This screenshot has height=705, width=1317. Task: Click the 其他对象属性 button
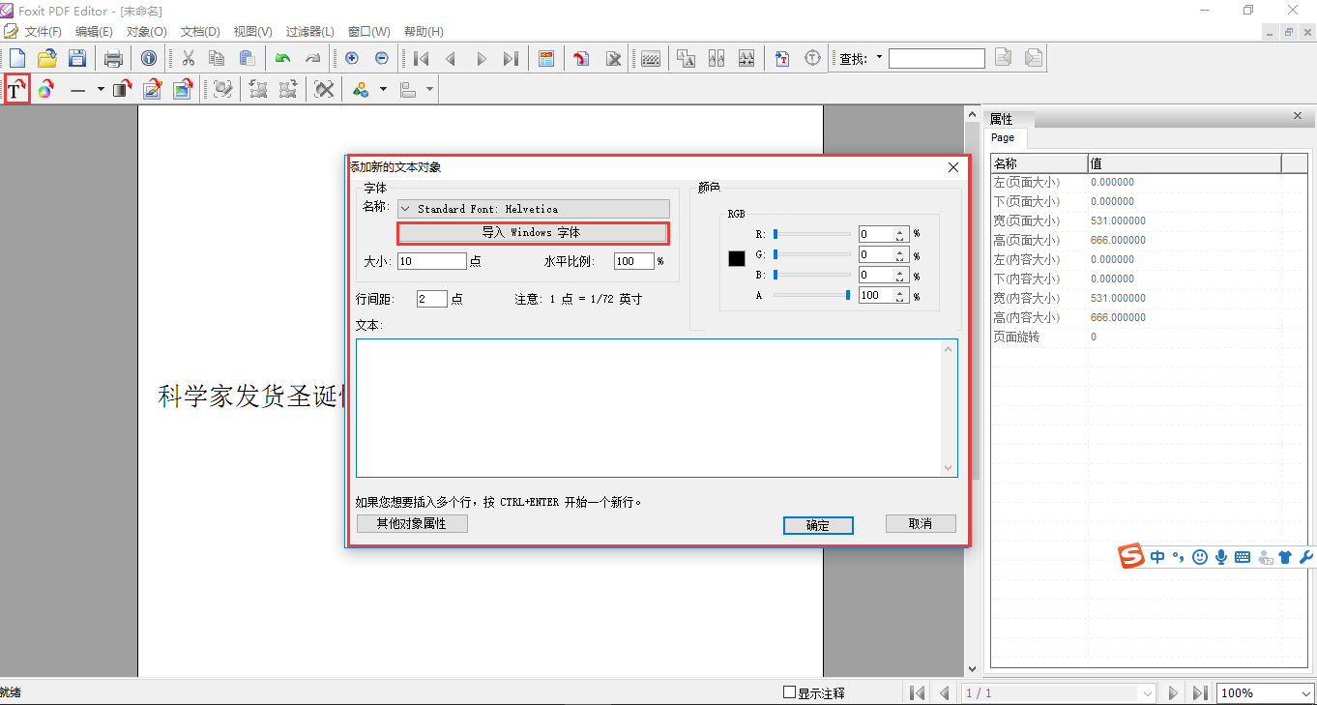pos(412,523)
